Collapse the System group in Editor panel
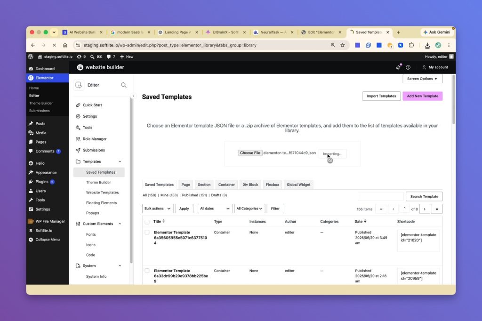Viewport: 482px width, 321px height. pos(120,265)
